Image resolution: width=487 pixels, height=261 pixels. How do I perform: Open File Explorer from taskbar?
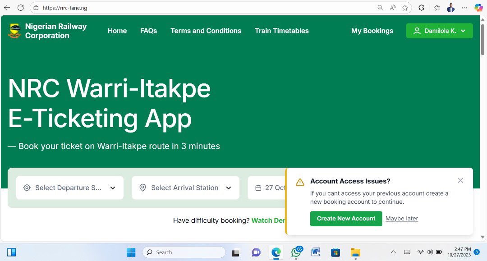(x=355, y=252)
